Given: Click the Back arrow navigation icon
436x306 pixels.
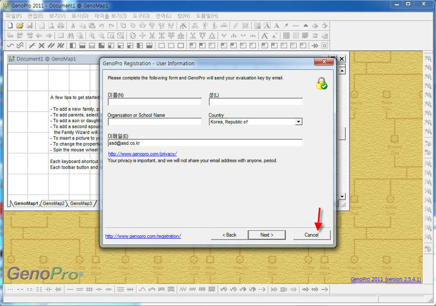Looking at the screenshot, I should [39, 36].
